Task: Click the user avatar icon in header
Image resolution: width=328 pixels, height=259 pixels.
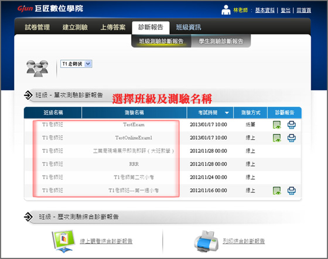Action: (x=226, y=10)
